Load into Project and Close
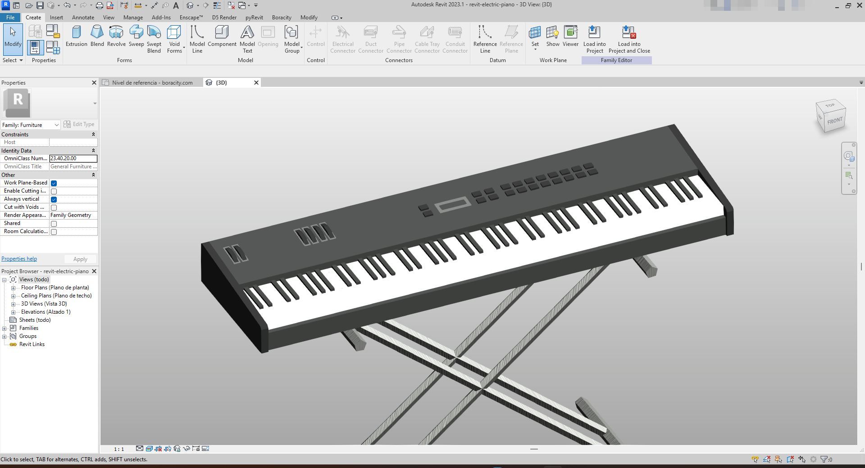Image resolution: width=865 pixels, height=468 pixels. [x=629, y=39]
